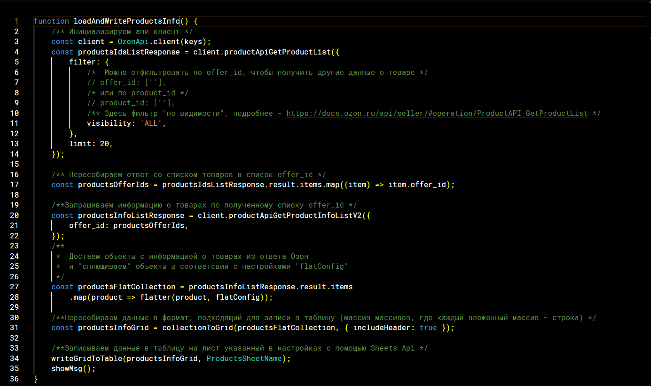Click line number 1 in the gutter
Image resolution: width=651 pixels, height=386 pixels.
[16, 21]
